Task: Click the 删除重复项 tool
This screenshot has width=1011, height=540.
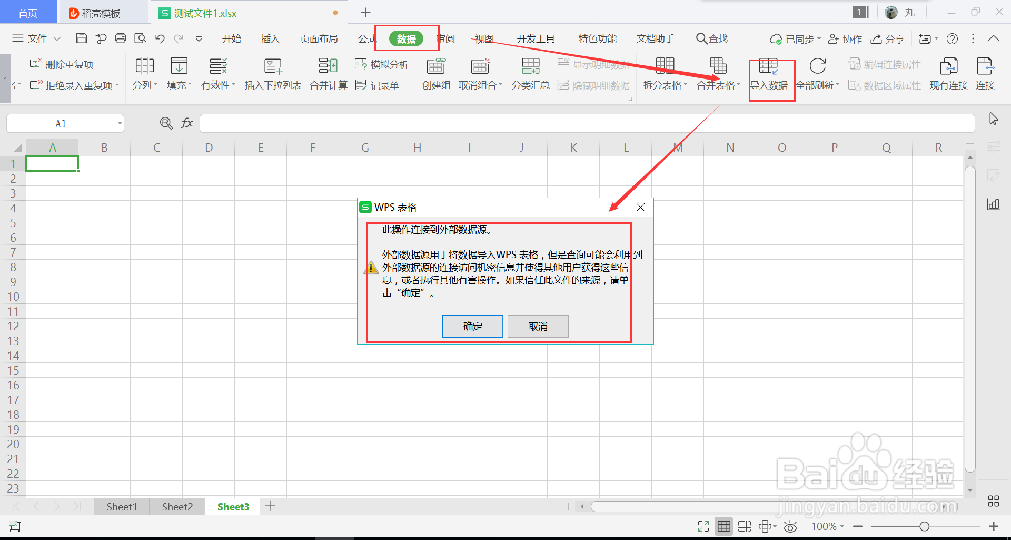Action: tap(62, 64)
